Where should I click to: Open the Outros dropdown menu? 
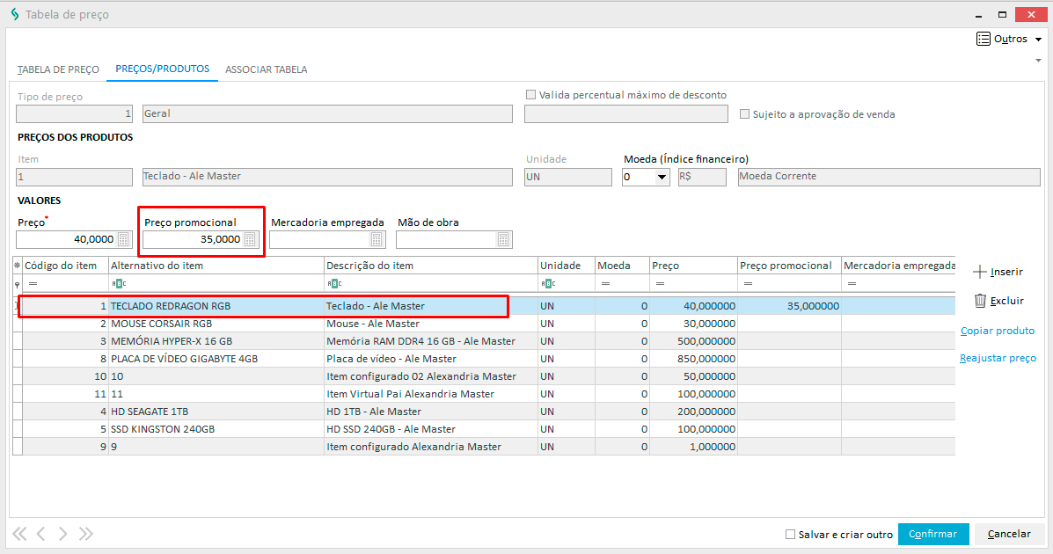click(1010, 40)
